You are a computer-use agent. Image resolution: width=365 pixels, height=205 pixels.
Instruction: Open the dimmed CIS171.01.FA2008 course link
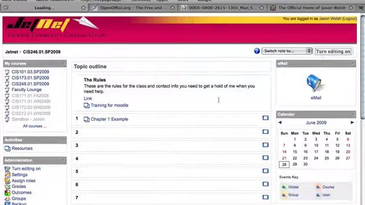(x=30, y=96)
